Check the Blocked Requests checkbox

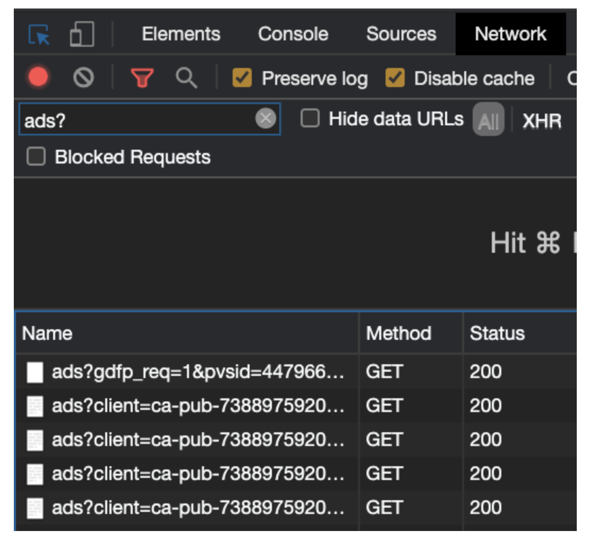point(36,157)
